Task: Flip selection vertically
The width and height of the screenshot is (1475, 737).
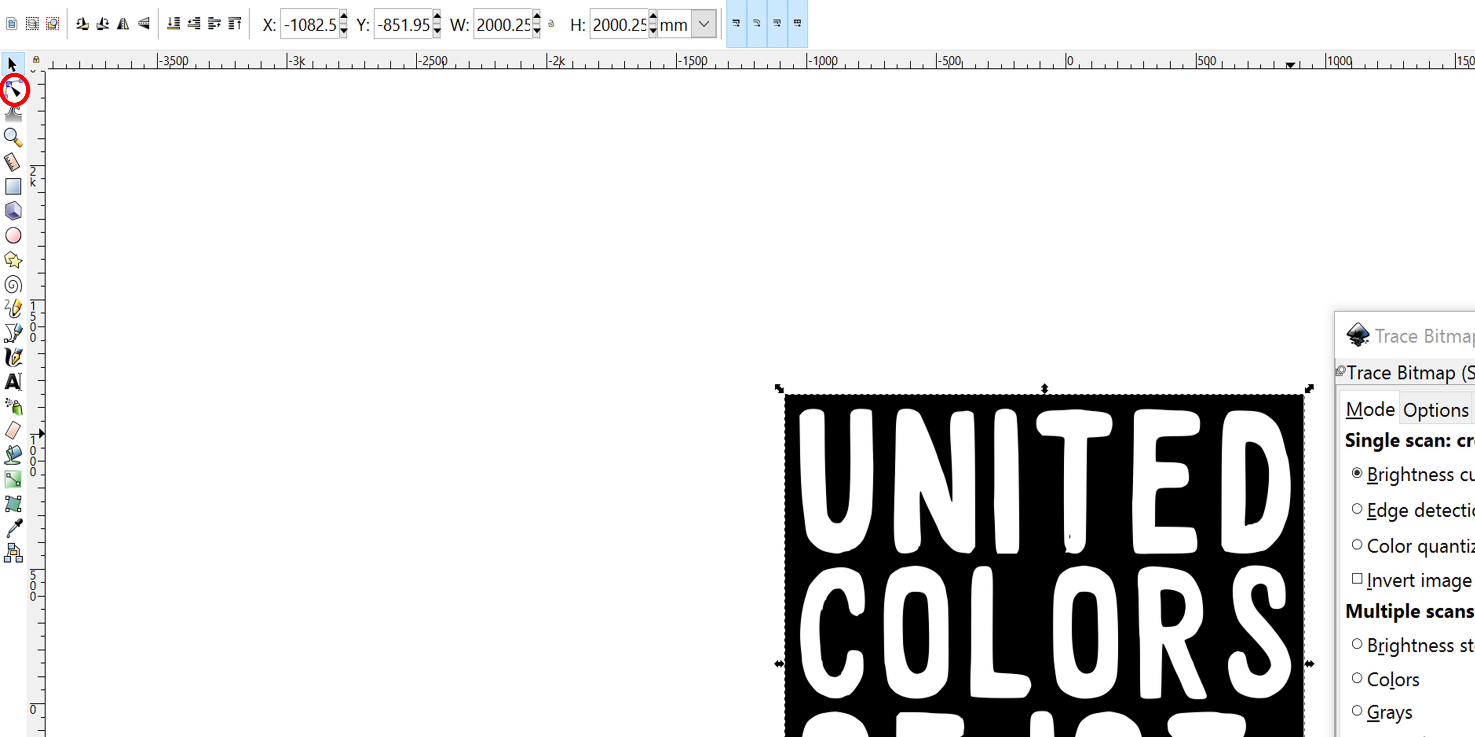Action: (x=144, y=24)
